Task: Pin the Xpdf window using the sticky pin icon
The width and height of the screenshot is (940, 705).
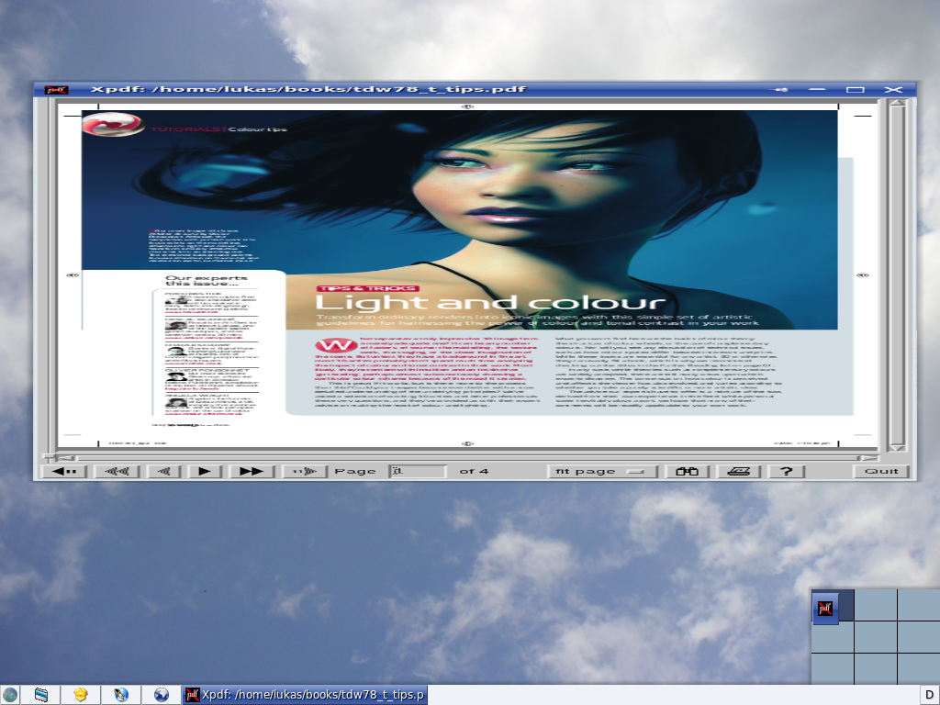Action: tap(780, 90)
